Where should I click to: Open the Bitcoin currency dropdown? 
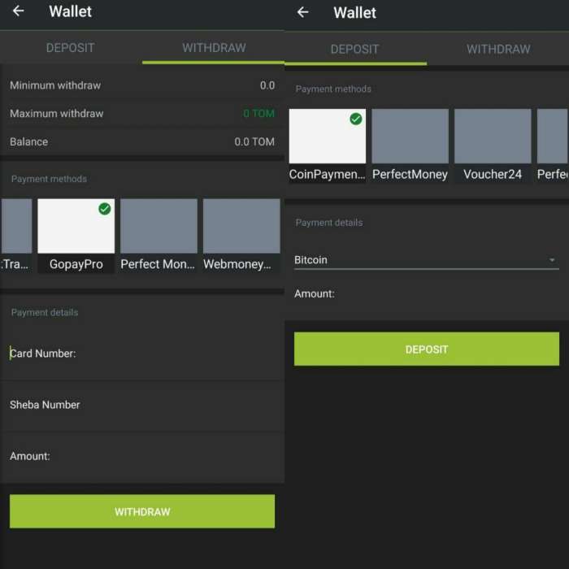pos(426,260)
